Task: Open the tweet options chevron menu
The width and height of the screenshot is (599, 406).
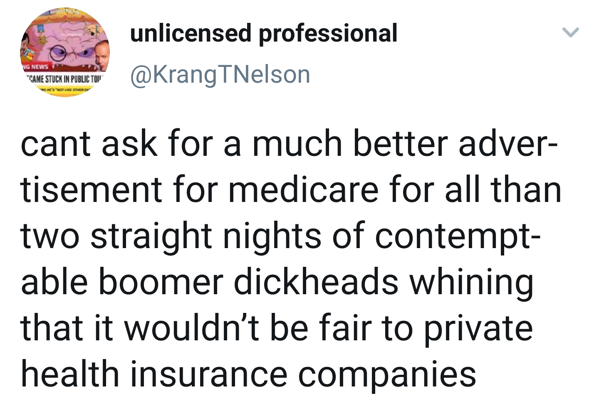Action: 570,32
